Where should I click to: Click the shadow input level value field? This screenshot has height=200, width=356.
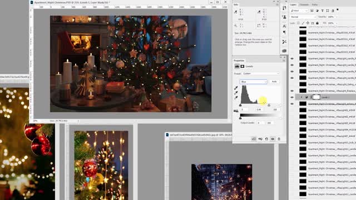tap(244, 109)
